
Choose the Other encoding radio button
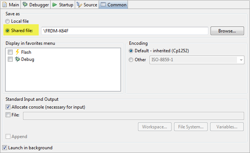[131, 60]
